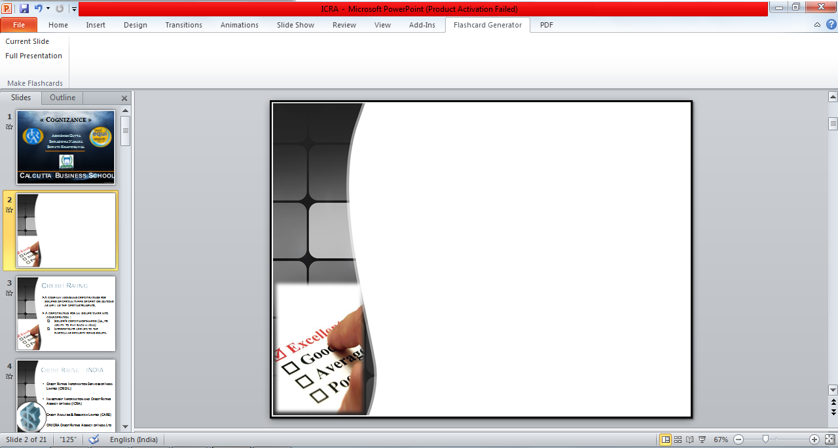Switch to the Insert ribbon tab
838x448 pixels.
[x=96, y=25]
